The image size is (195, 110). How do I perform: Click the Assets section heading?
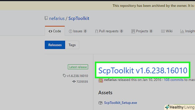105,93
